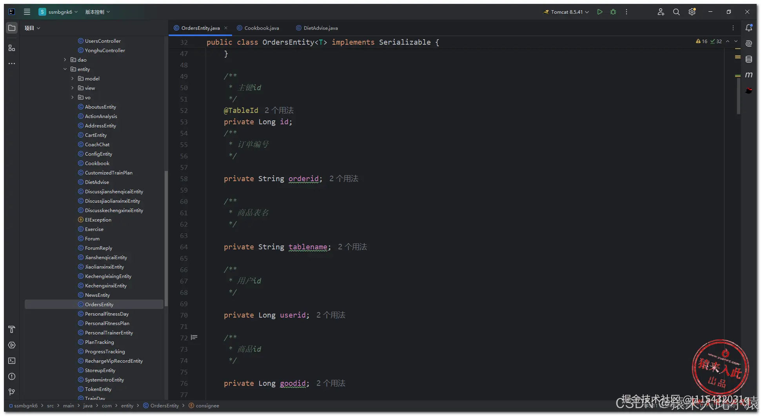761x416 pixels.
Task: Expand the vo folder
Action: pos(73,97)
